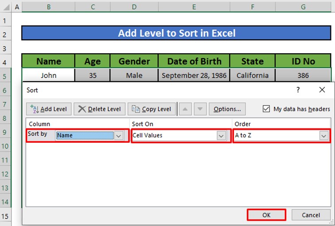Click the cell with age 35
This screenshot has width=335, height=226.
[x=93, y=75]
